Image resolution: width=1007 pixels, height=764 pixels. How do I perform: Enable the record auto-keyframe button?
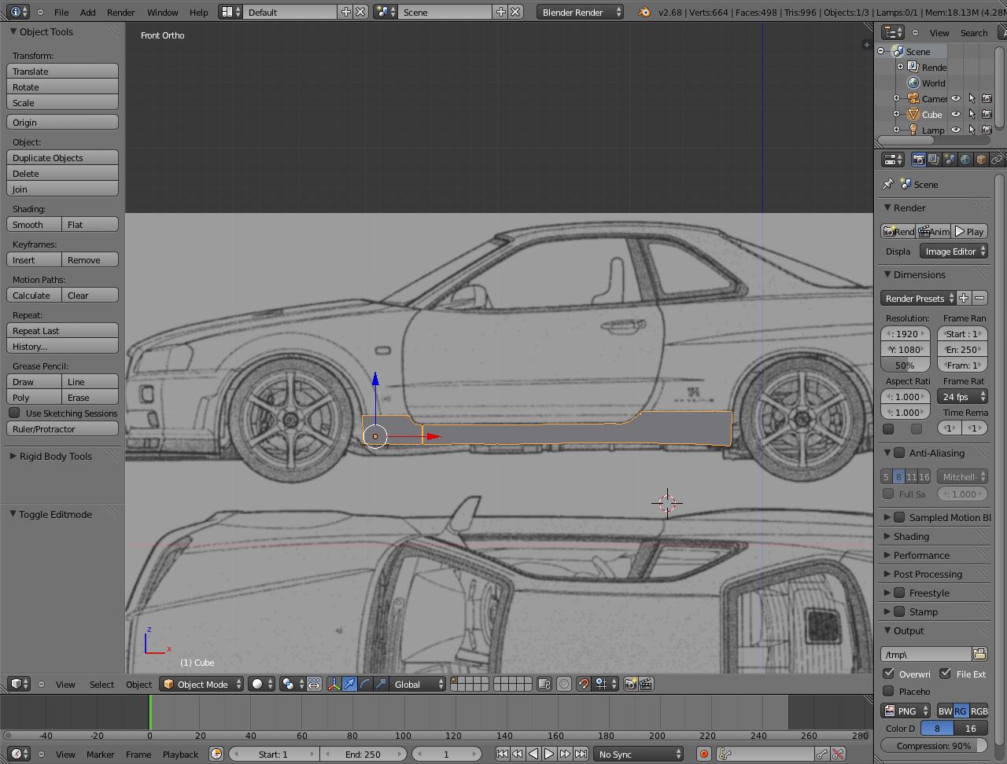click(x=704, y=755)
